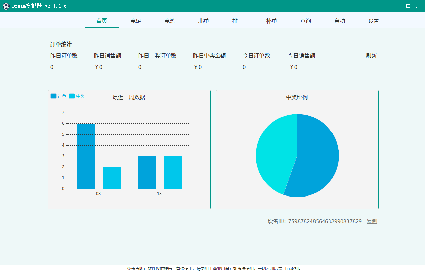425x272 pixels.
Task: Open the 设置 tab
Action: 374,21
